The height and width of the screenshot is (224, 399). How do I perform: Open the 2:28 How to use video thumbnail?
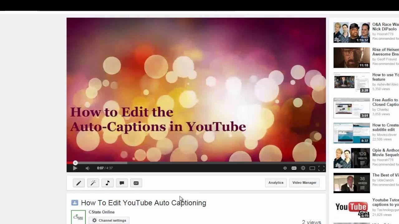click(x=352, y=83)
